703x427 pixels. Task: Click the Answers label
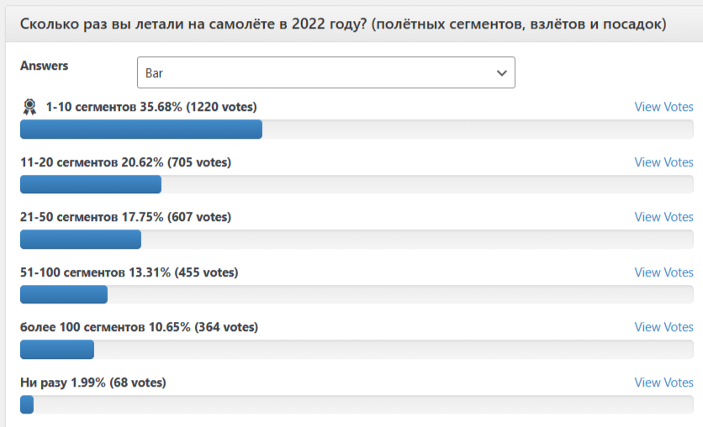(44, 66)
